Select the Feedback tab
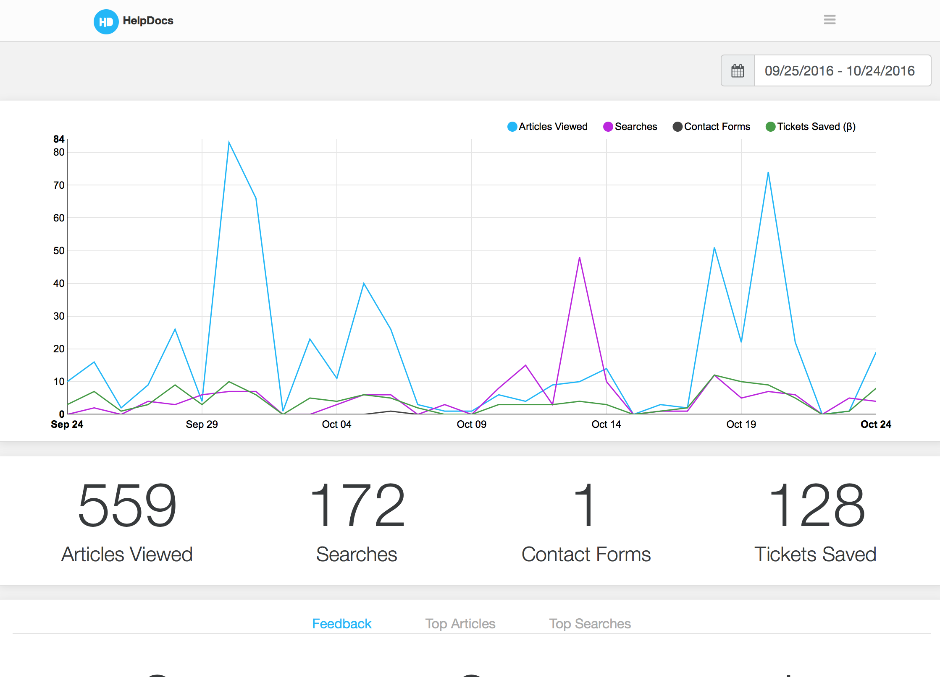Image resolution: width=940 pixels, height=677 pixels. (x=341, y=623)
